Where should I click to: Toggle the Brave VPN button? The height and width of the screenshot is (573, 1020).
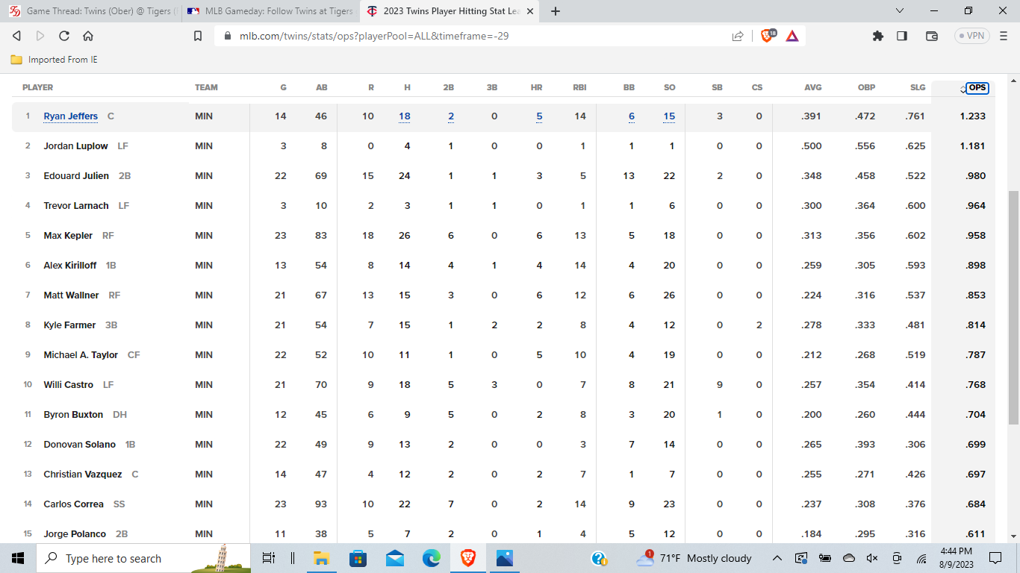(971, 36)
